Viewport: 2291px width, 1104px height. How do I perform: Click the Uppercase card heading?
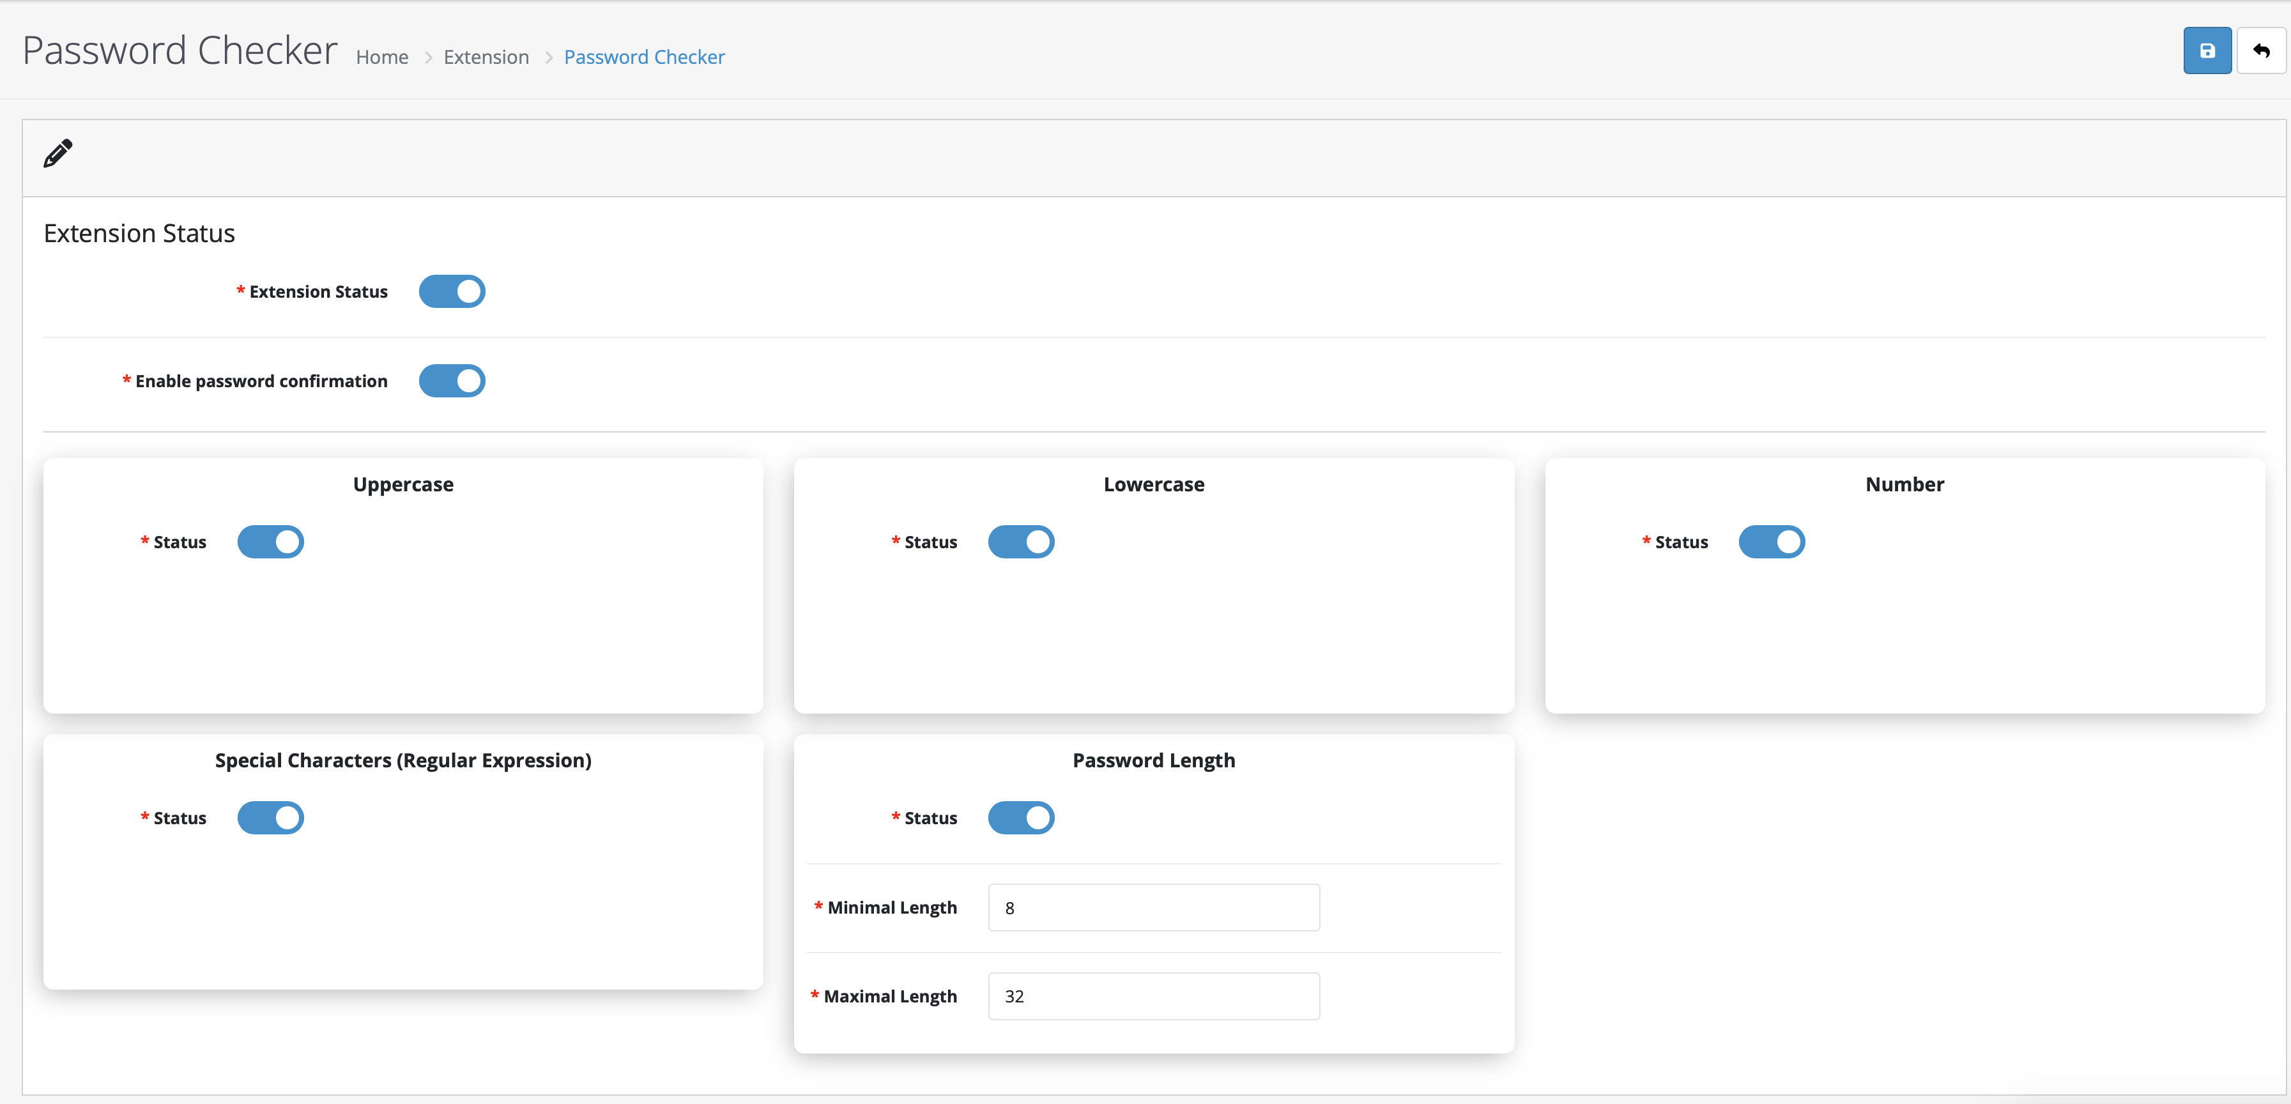403,485
